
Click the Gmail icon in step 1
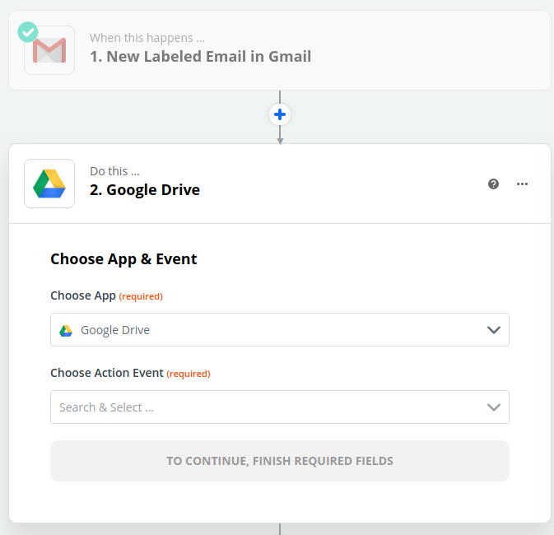[49, 50]
